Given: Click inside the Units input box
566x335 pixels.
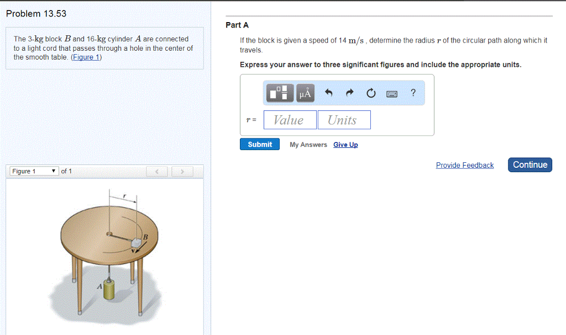Looking at the screenshot, I should pos(344,119).
